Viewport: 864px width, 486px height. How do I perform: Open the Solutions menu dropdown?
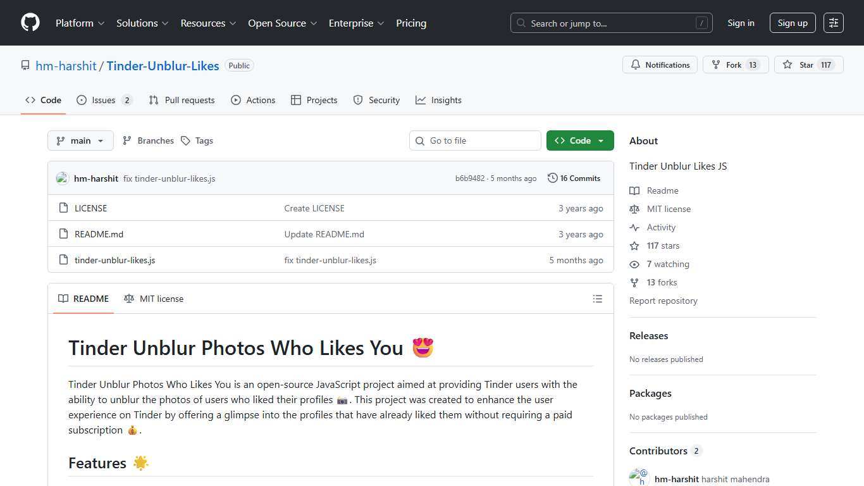(142, 23)
